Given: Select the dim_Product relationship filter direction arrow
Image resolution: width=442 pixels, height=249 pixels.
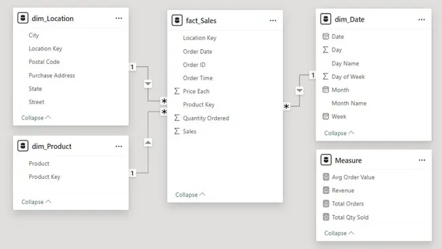Looking at the screenshot, I should tap(148, 142).
